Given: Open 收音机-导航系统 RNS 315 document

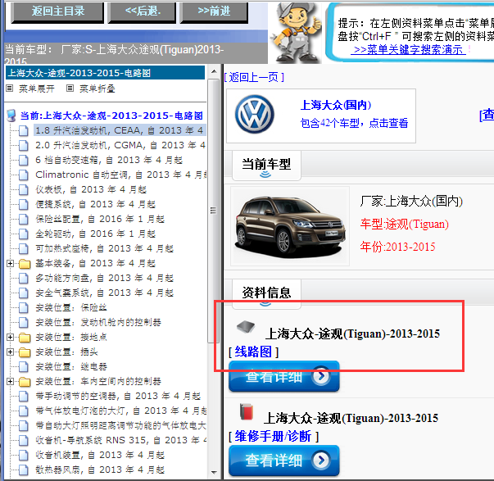Looking at the screenshot, I should (x=121, y=440).
